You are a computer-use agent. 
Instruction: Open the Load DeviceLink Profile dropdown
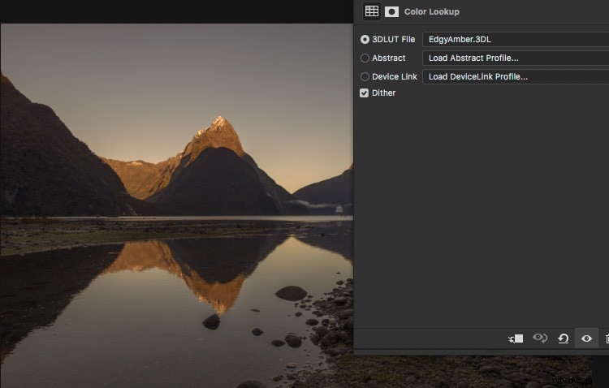[516, 76]
